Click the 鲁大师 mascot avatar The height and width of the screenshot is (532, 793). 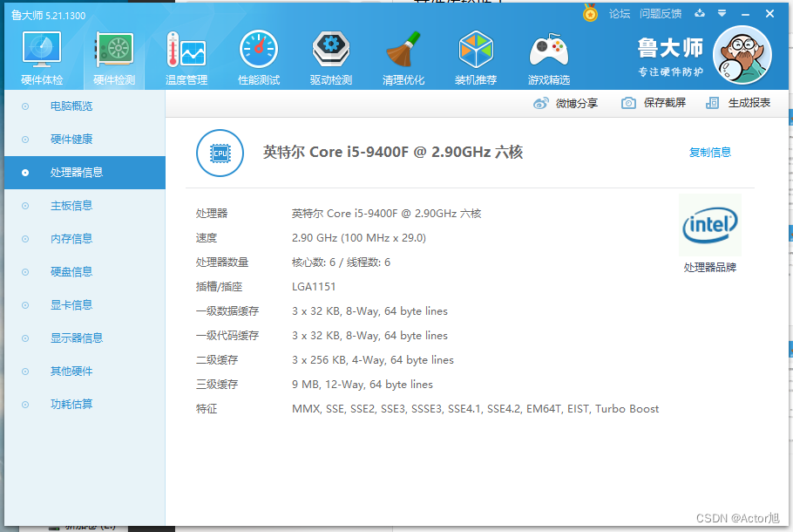point(742,55)
